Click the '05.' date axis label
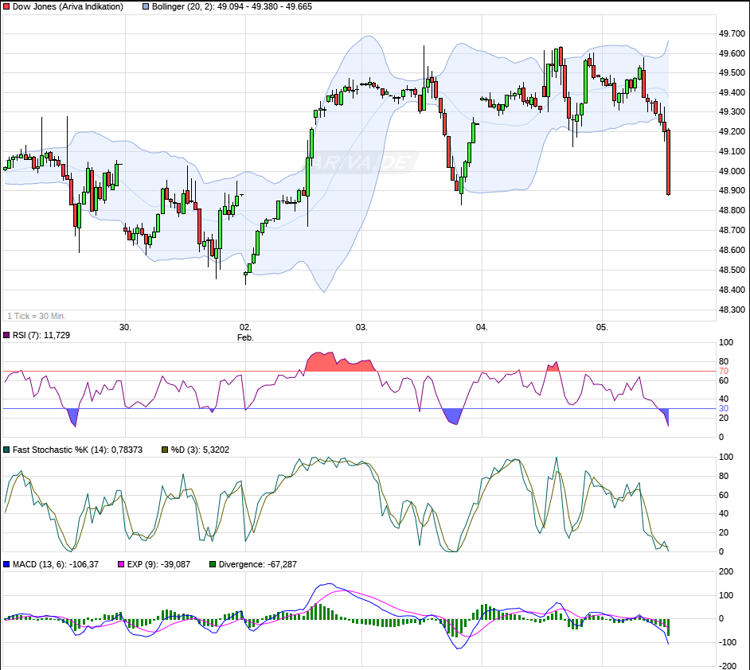Viewport: 750px width, 670px height. pos(603,327)
